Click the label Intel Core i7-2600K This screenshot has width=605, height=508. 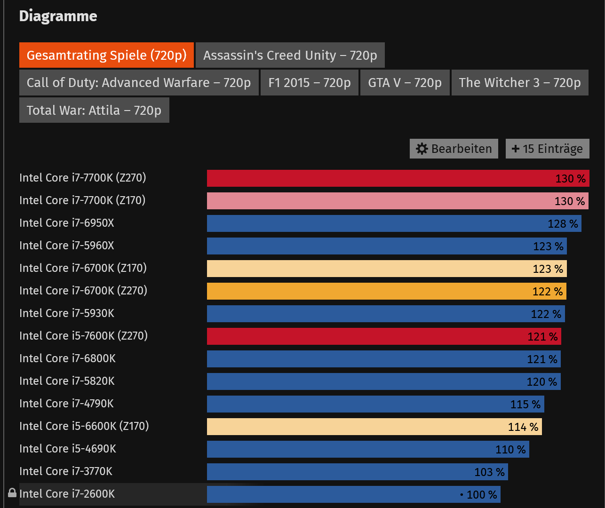click(x=67, y=494)
